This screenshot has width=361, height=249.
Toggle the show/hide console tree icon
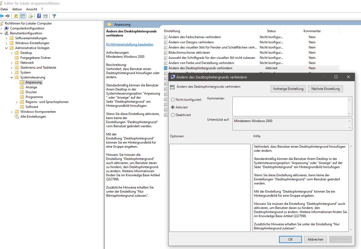(22, 16)
